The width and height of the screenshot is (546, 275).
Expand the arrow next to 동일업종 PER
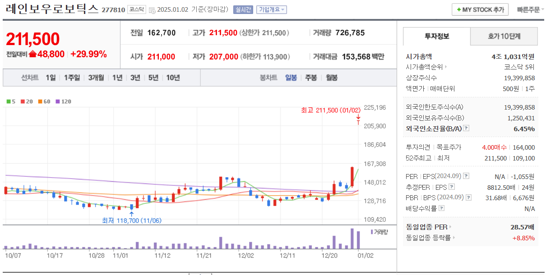[450, 227]
